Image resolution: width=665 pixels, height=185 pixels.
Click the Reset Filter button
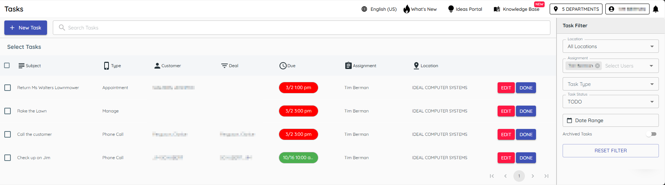(610, 151)
